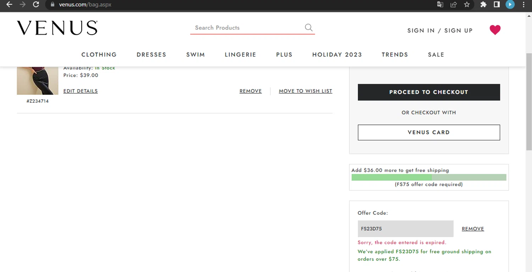This screenshot has width=532, height=272.
Task: Reload the page with the refresh icon
Action: (x=36, y=5)
